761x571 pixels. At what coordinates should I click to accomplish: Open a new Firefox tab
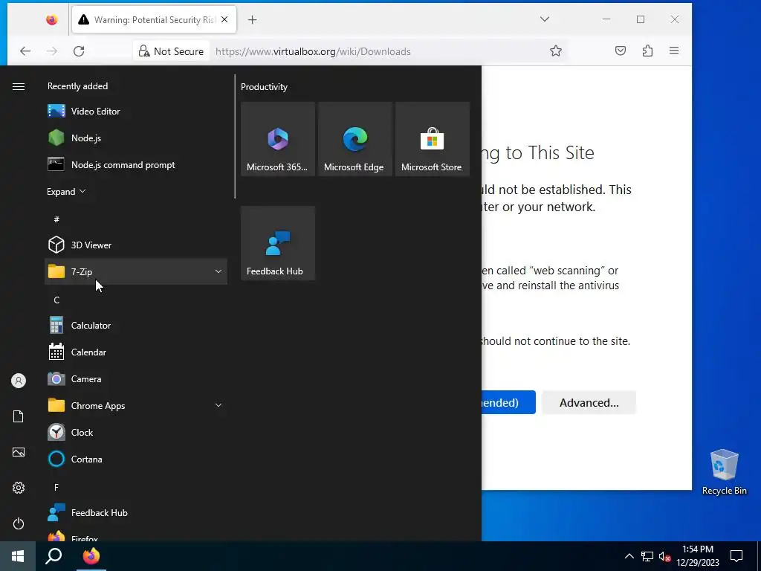coord(253,19)
